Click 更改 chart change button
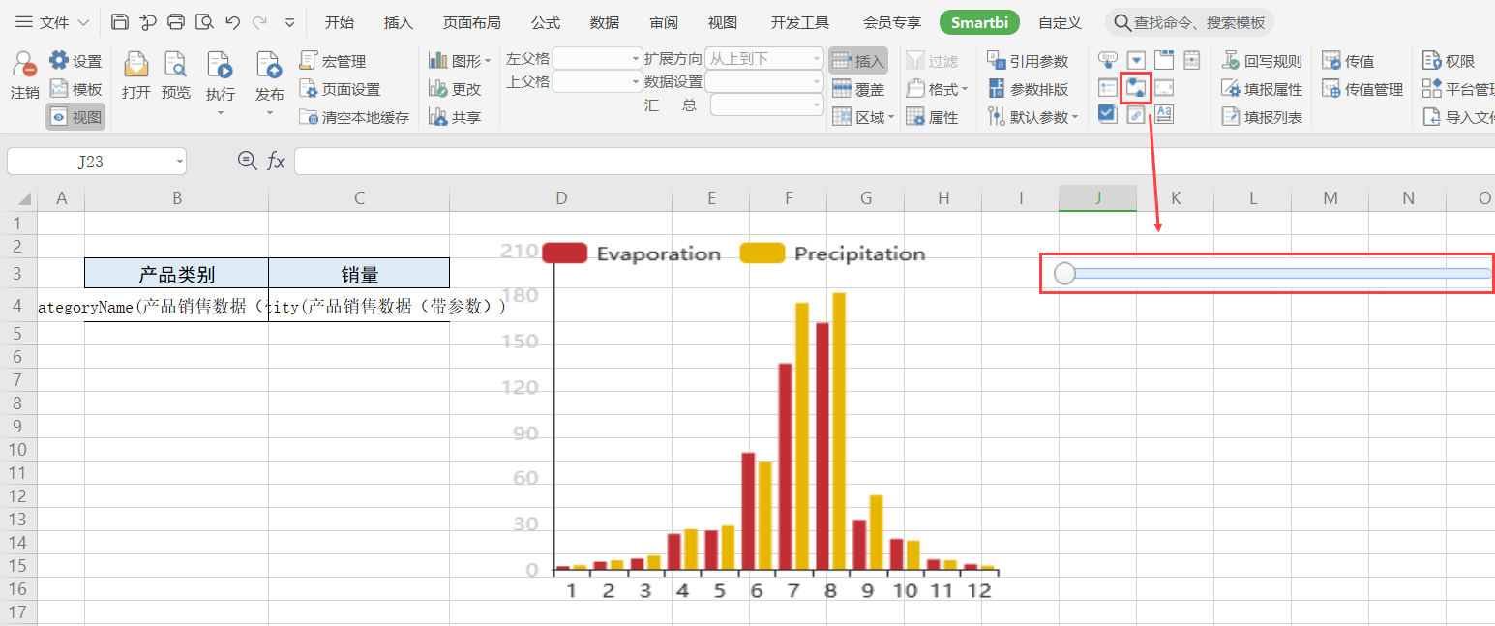The image size is (1495, 626). click(x=455, y=89)
